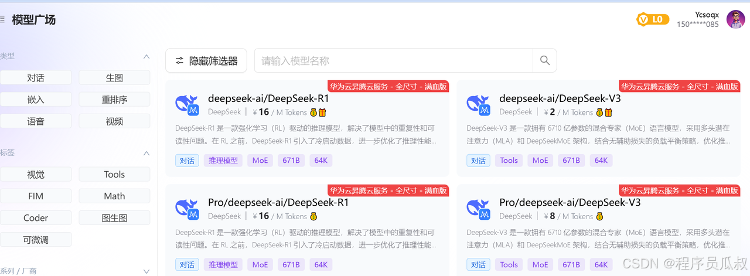Click the 模型广场 page heading
Viewport: 750px width, 276px height.
coord(34,20)
